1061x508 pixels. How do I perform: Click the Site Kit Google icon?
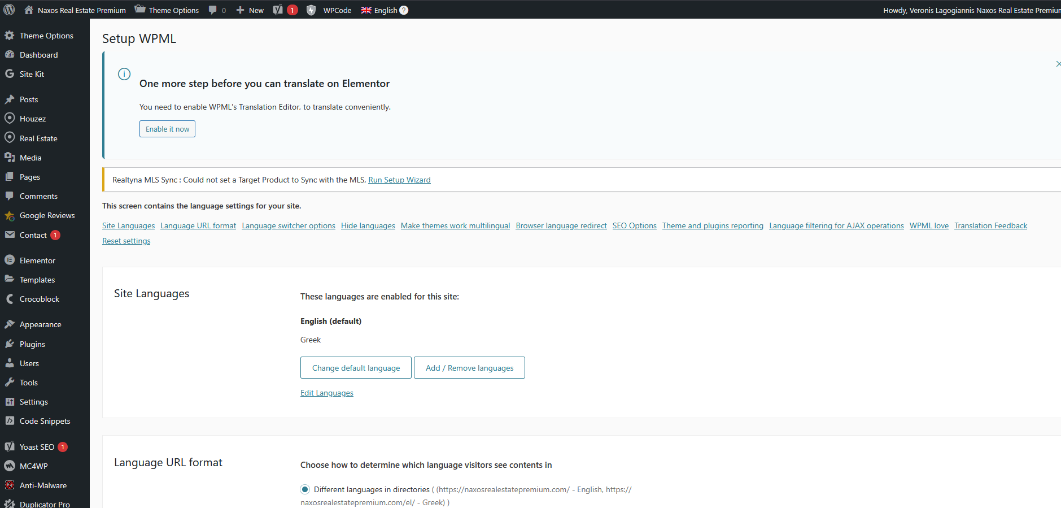tap(10, 73)
